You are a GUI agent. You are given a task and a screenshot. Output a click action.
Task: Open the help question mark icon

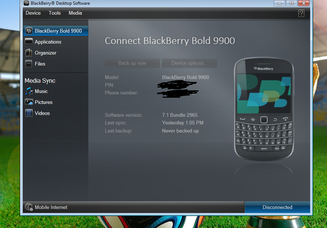coord(301,13)
